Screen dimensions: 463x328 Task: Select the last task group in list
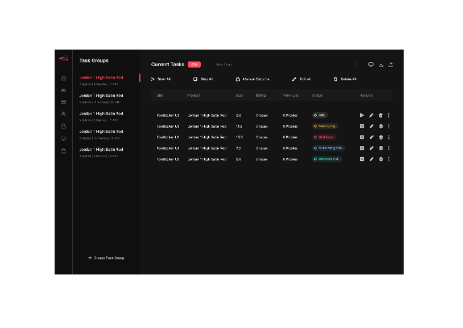pyautogui.click(x=101, y=150)
